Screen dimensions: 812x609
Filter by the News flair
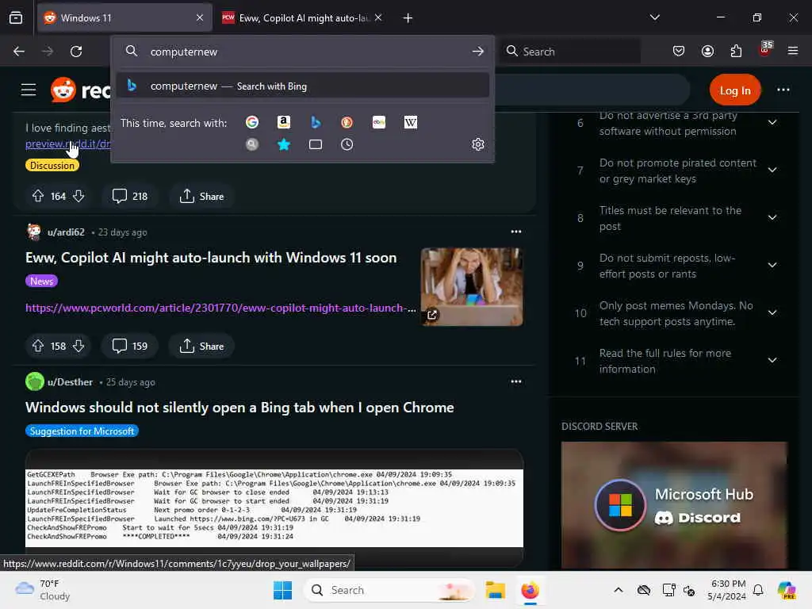(41, 282)
